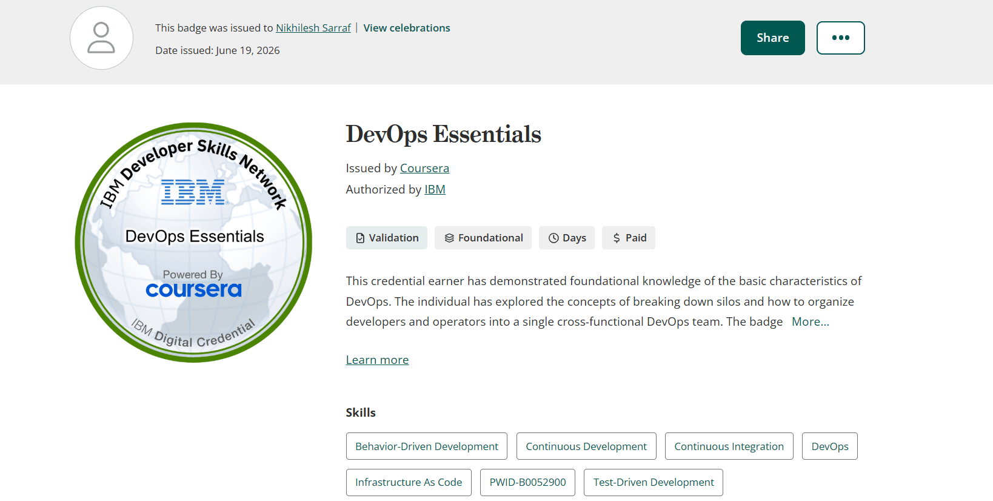The width and height of the screenshot is (993, 501).
Task: Open the Coursera issuer link
Action: click(424, 168)
